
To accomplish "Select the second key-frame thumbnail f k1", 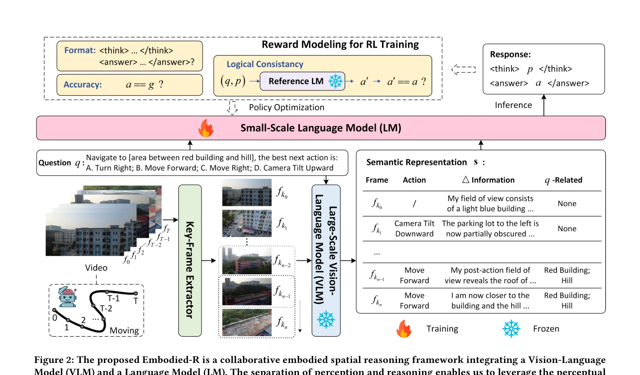I will click(247, 223).
